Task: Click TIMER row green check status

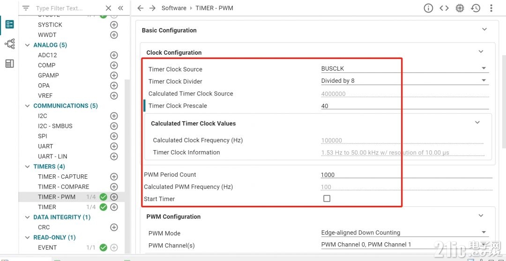Action: pyautogui.click(x=103, y=207)
